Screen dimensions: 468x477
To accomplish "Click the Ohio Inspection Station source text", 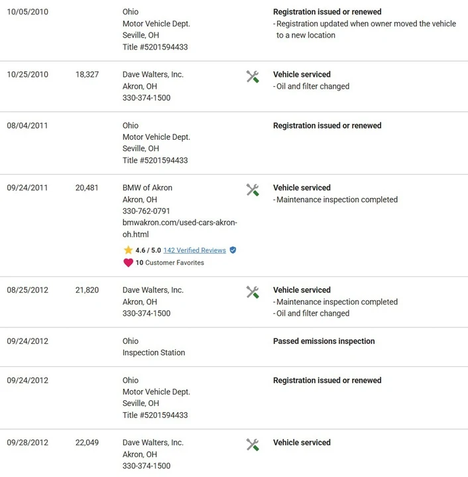I will (x=154, y=346).
